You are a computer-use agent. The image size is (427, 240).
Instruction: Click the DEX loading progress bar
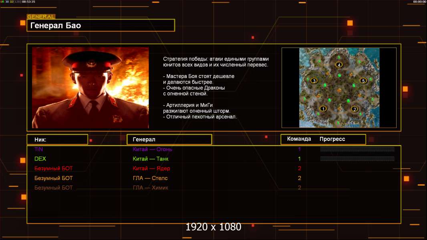point(357,158)
